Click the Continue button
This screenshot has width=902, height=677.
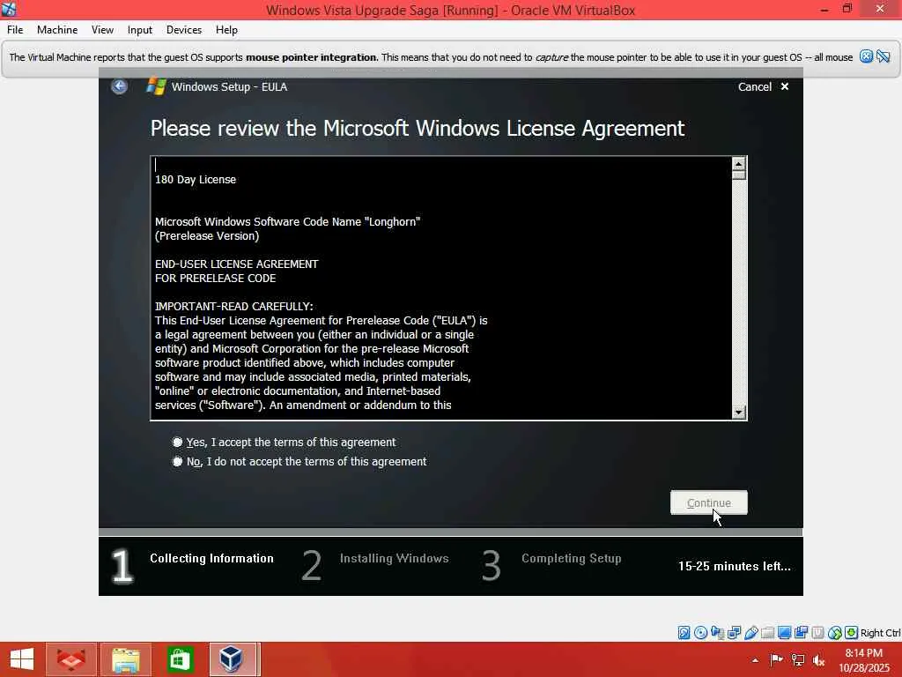709,502
